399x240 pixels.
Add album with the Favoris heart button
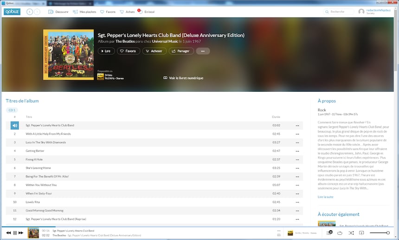coord(129,51)
